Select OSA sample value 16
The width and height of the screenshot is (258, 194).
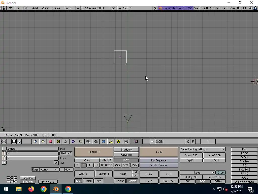click(x=97, y=165)
